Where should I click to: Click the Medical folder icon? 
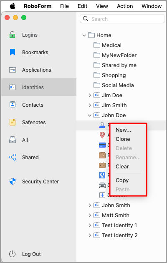pos(97,45)
